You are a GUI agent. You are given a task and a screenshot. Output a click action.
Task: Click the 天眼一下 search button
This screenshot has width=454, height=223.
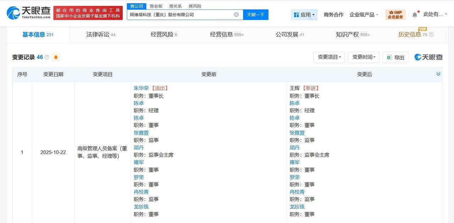click(x=256, y=14)
